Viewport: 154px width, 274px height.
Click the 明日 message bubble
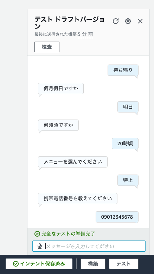pyautogui.click(x=128, y=107)
